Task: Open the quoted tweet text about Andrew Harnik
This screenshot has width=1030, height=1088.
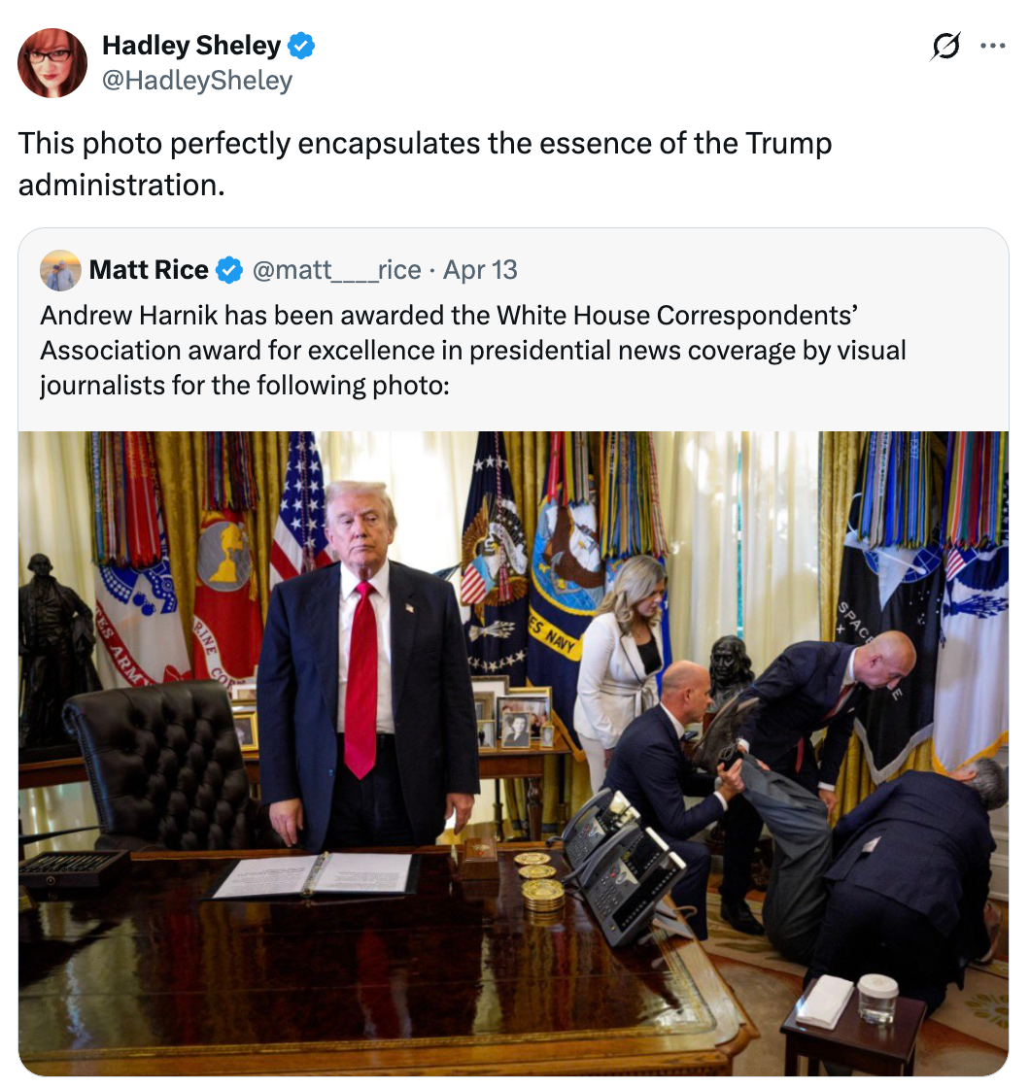Action: [x=472, y=351]
